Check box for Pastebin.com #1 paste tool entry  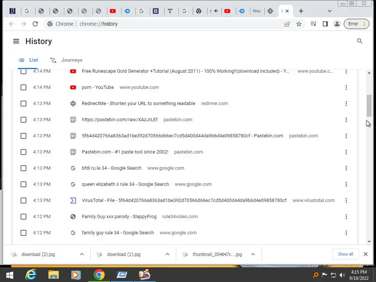coord(23,152)
